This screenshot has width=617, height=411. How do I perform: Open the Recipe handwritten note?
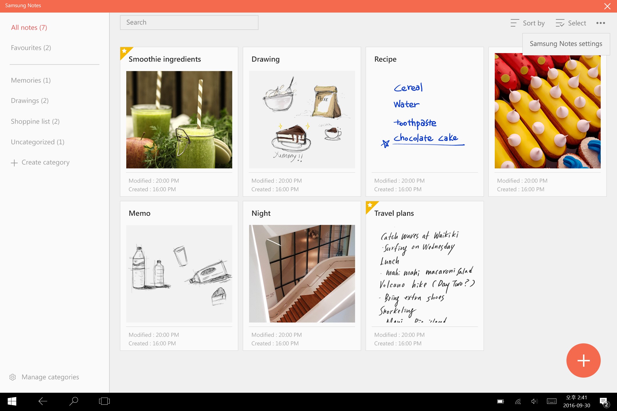point(424,120)
